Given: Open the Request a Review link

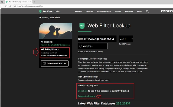Looking at the screenshot, I should click(87, 96).
